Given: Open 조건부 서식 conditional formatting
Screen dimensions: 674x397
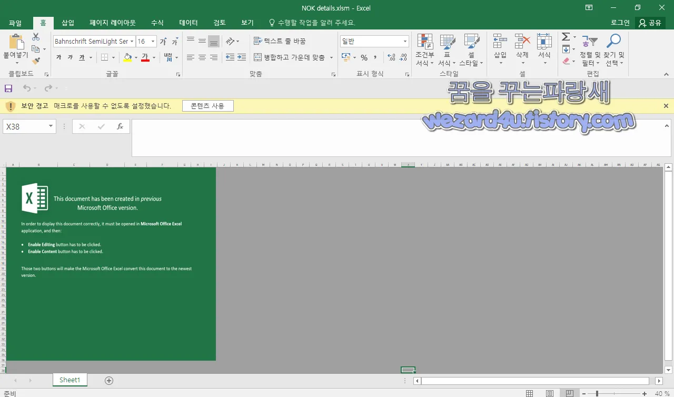Looking at the screenshot, I should pos(425,50).
